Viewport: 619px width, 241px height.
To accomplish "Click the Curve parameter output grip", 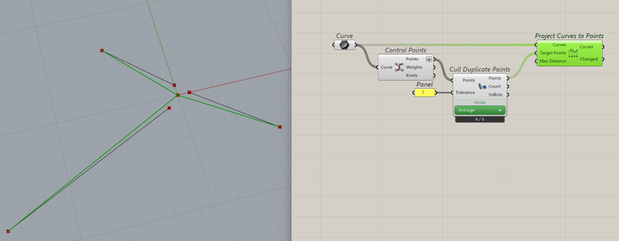I will pyautogui.click(x=356, y=45).
